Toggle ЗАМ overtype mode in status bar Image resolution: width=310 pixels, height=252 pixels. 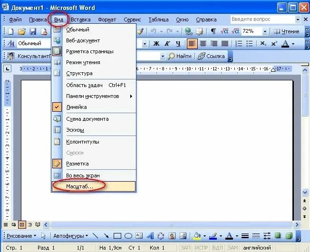(x=233, y=248)
